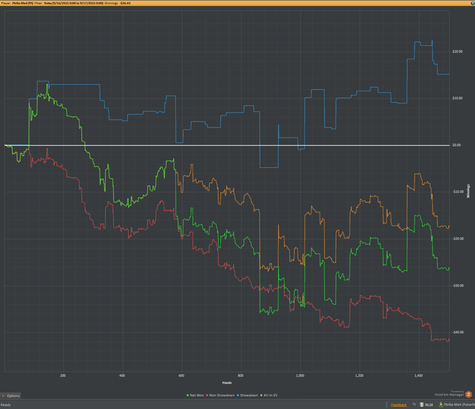Click the 600 hands x-axis label
This screenshot has height=409, width=475.
point(181,376)
